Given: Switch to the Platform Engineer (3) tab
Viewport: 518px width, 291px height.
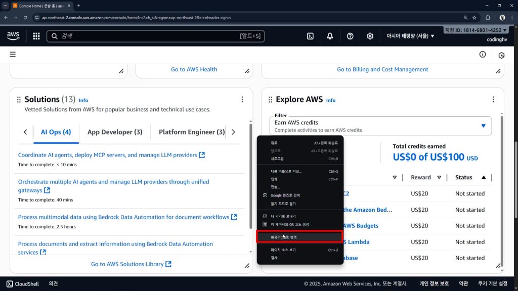Looking at the screenshot, I should pos(192,132).
